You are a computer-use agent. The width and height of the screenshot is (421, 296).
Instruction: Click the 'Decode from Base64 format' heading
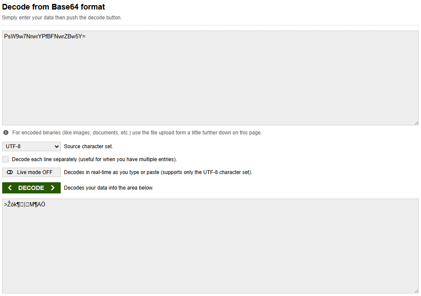click(x=54, y=7)
